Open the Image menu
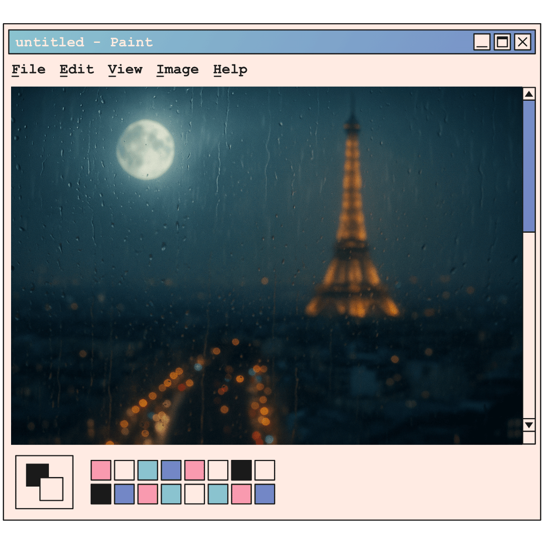The height and width of the screenshot is (544, 544). [177, 70]
